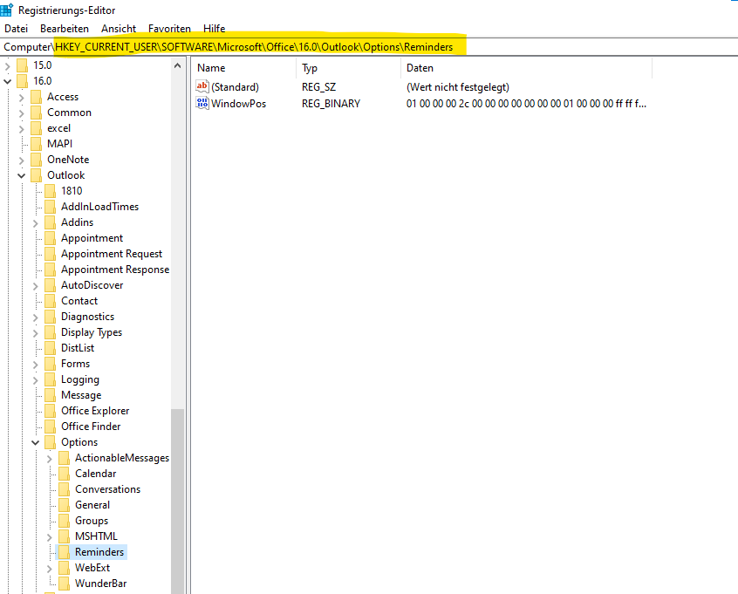The image size is (738, 594).
Task: Click the WunderBar folder icon
Action: (x=65, y=584)
